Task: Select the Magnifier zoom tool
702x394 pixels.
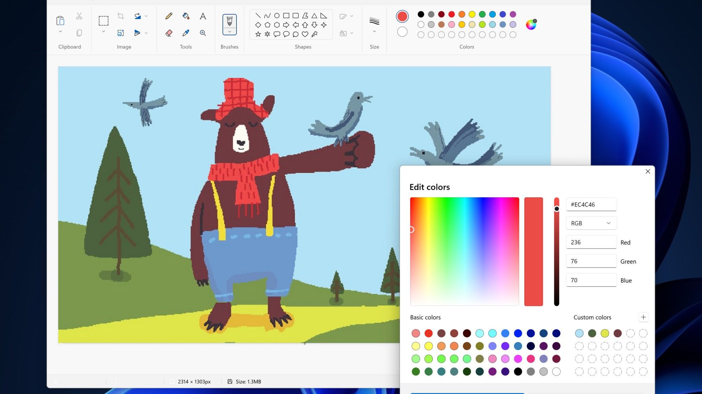Action: click(203, 33)
